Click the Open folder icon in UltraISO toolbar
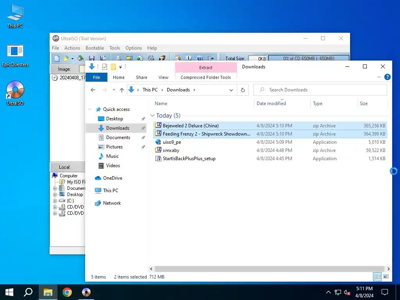The image size is (400, 300). 66,59
